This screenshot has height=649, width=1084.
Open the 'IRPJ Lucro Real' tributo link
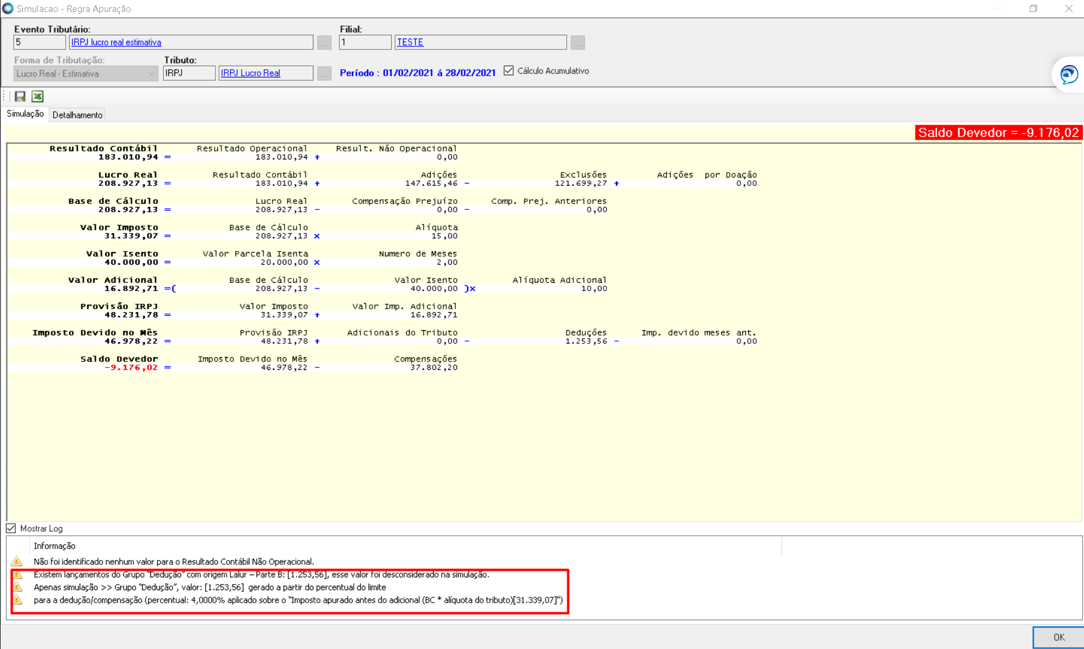(250, 73)
